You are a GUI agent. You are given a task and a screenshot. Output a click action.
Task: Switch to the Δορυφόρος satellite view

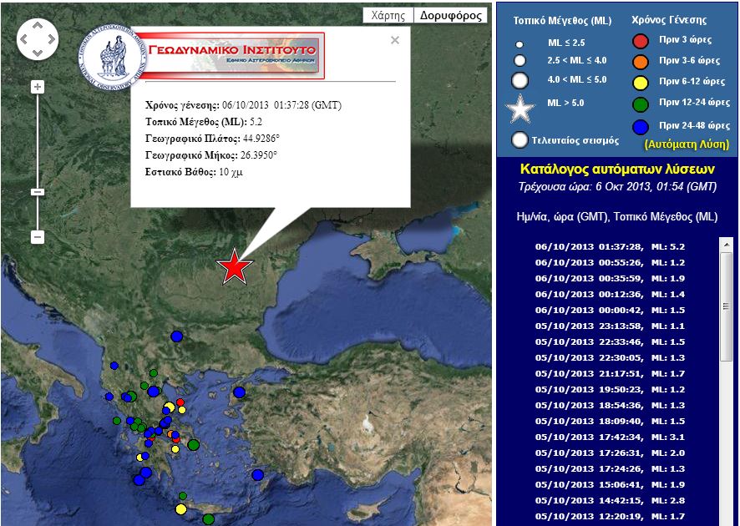point(451,15)
